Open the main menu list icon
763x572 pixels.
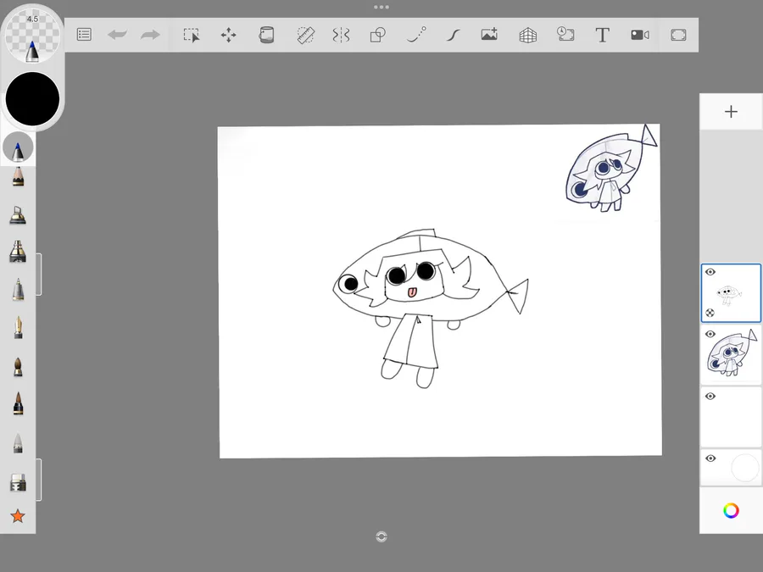pyautogui.click(x=84, y=35)
